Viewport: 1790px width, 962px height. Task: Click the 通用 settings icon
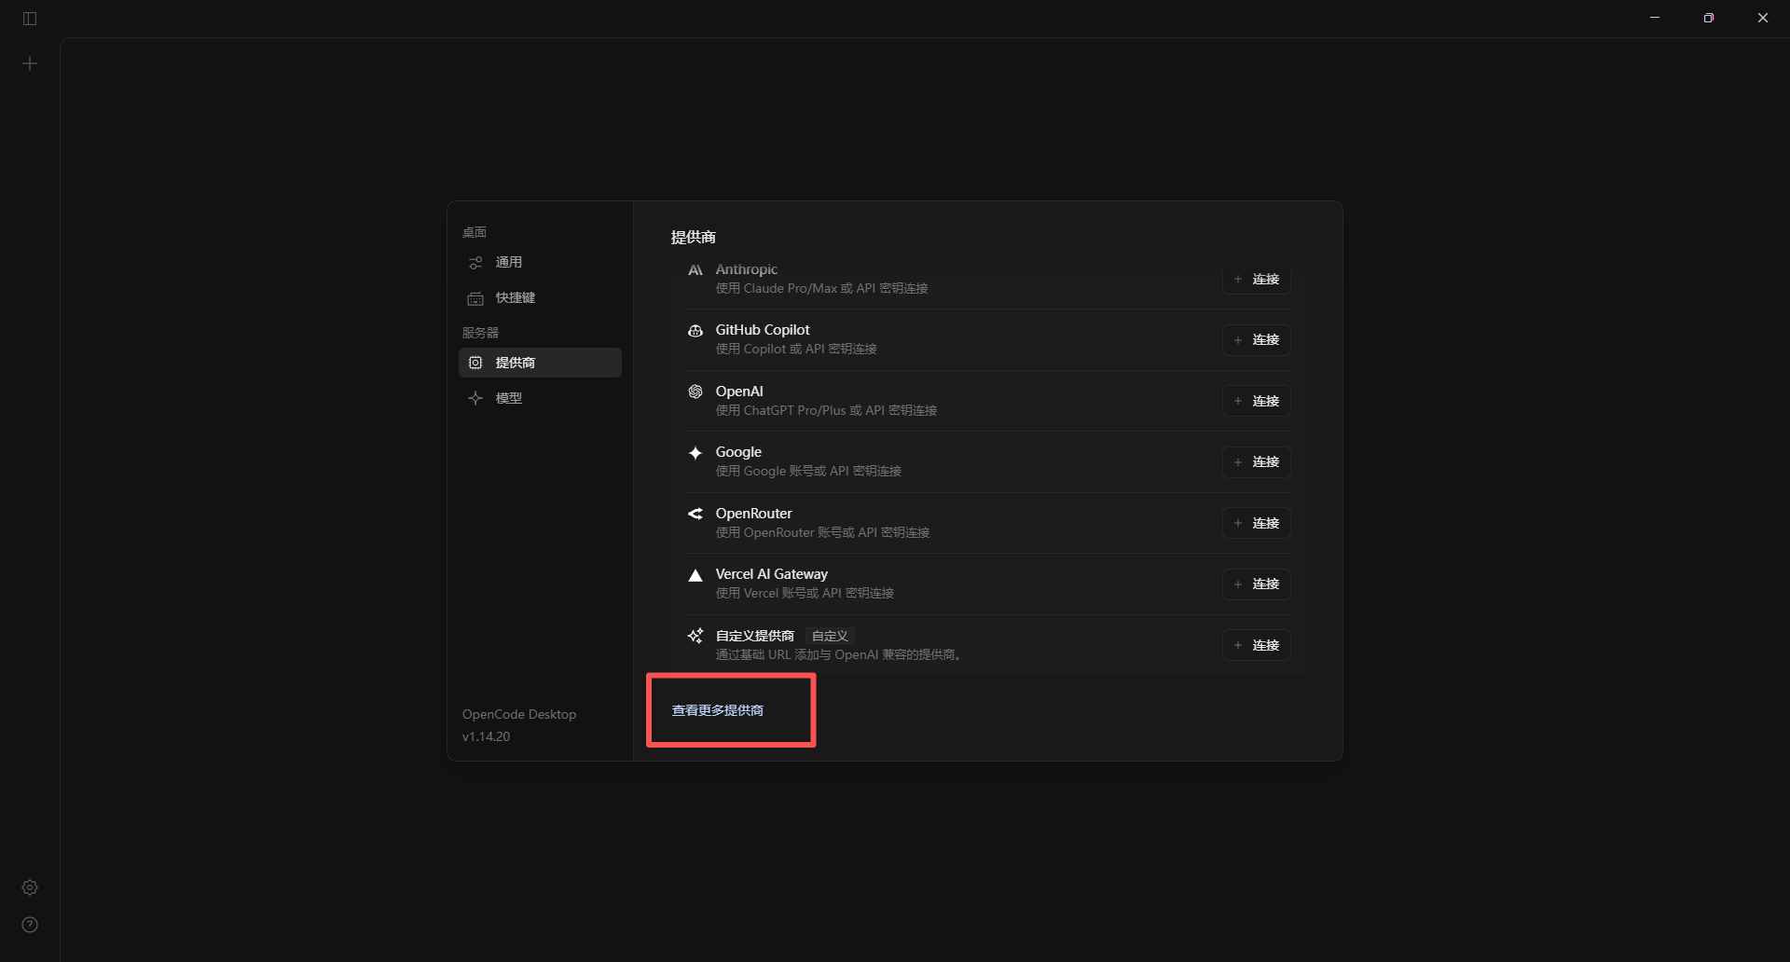pyautogui.click(x=475, y=263)
